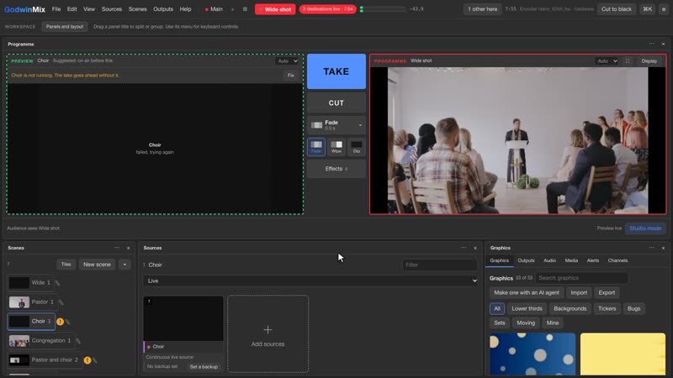Expand the Effects section
Viewport: 673px width, 378px height.
click(x=336, y=169)
